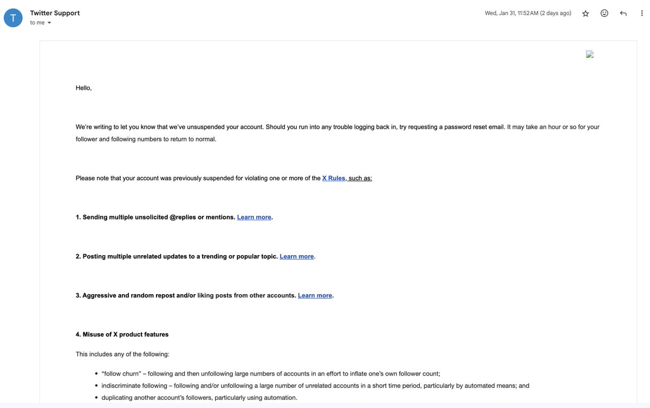This screenshot has height=408, width=650.
Task: Open the three-dot more options menu
Action: click(642, 14)
